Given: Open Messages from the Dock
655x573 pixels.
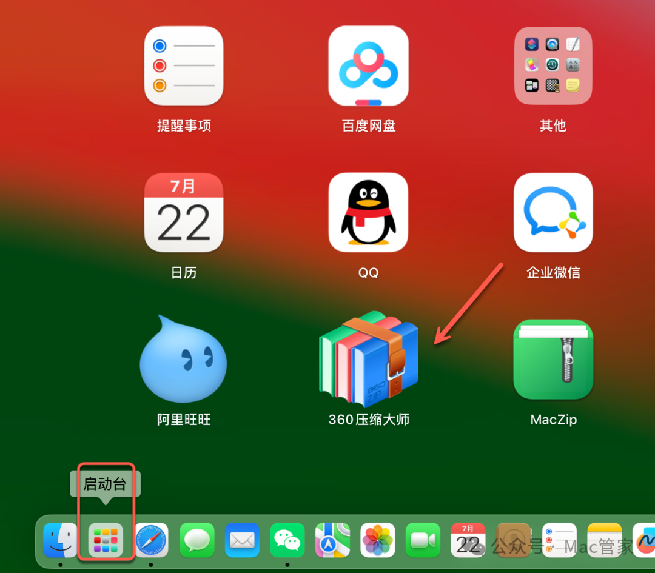Looking at the screenshot, I should point(196,540).
